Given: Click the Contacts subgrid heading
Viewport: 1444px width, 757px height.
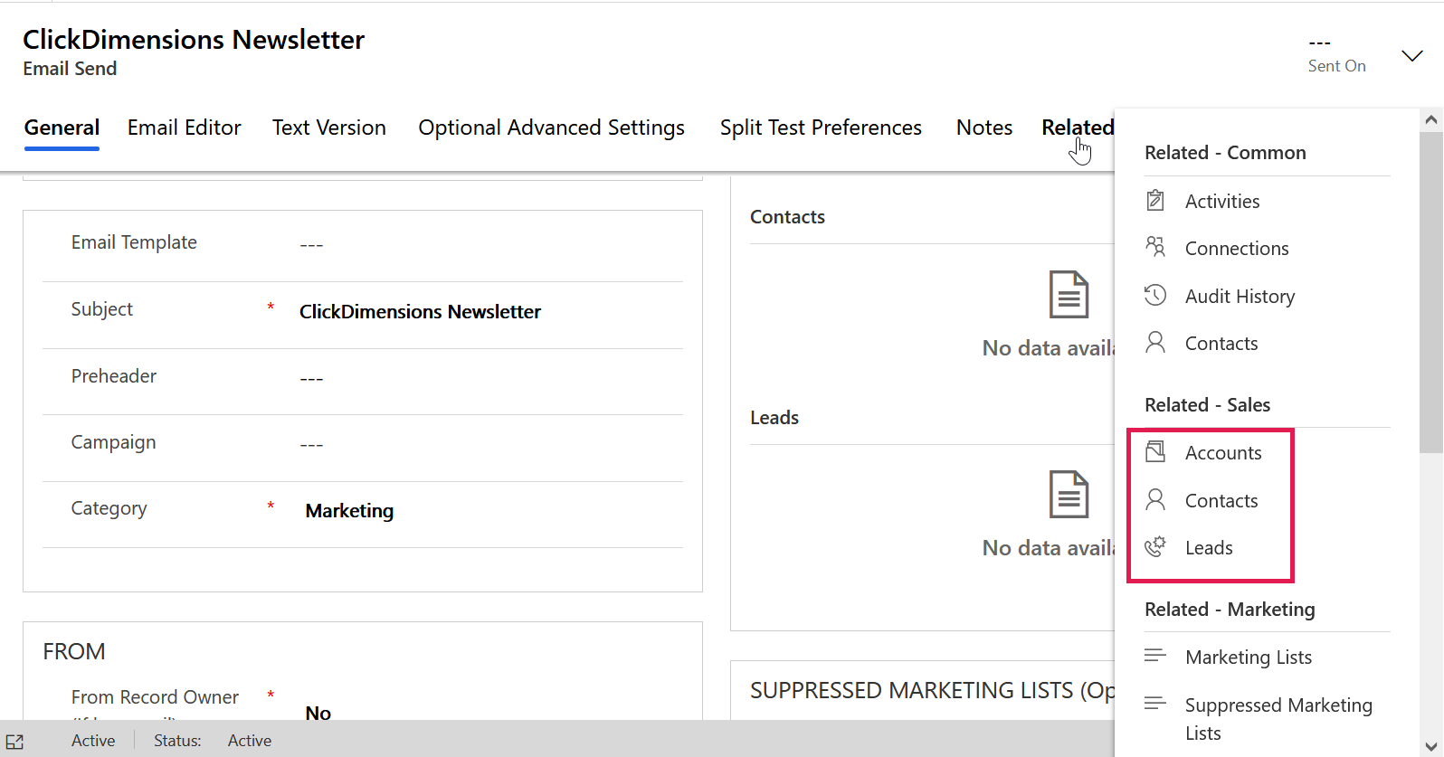Looking at the screenshot, I should (787, 216).
